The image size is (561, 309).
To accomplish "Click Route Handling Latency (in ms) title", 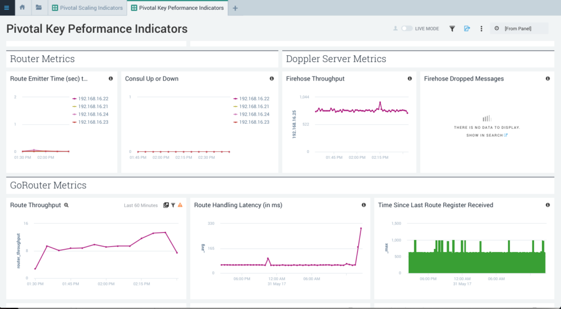I will (x=238, y=205).
